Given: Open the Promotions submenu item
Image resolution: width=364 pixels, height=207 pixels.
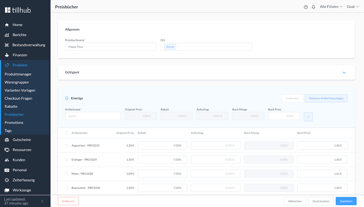Looking at the screenshot, I should pos(14,122).
